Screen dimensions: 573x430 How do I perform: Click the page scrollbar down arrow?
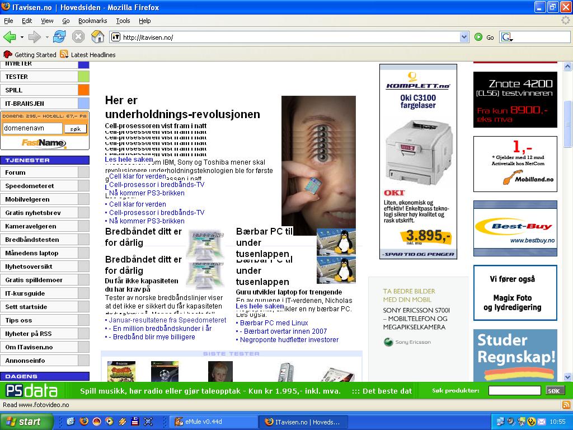coord(567,377)
